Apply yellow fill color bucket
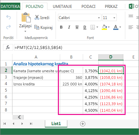 tap(104, 27)
